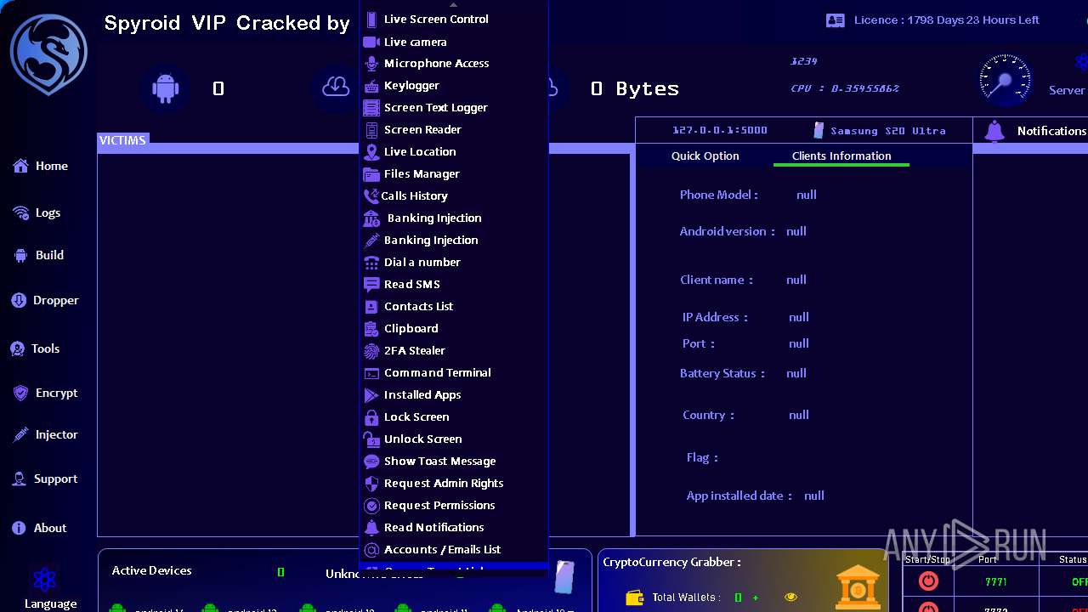Click the Request Permissions checkmark icon
Viewport: 1088px width, 612px height.
[x=371, y=506]
